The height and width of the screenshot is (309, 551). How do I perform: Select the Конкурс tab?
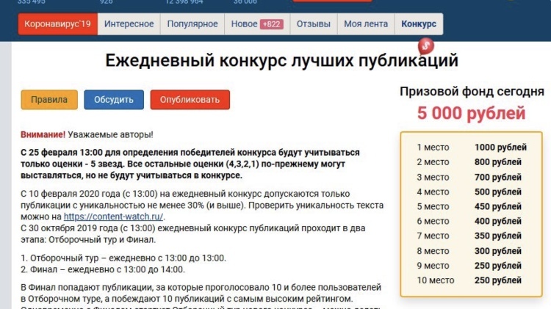tap(419, 24)
